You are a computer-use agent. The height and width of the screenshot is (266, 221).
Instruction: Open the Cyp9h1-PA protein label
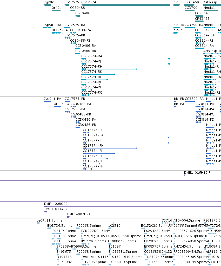point(52,99)
